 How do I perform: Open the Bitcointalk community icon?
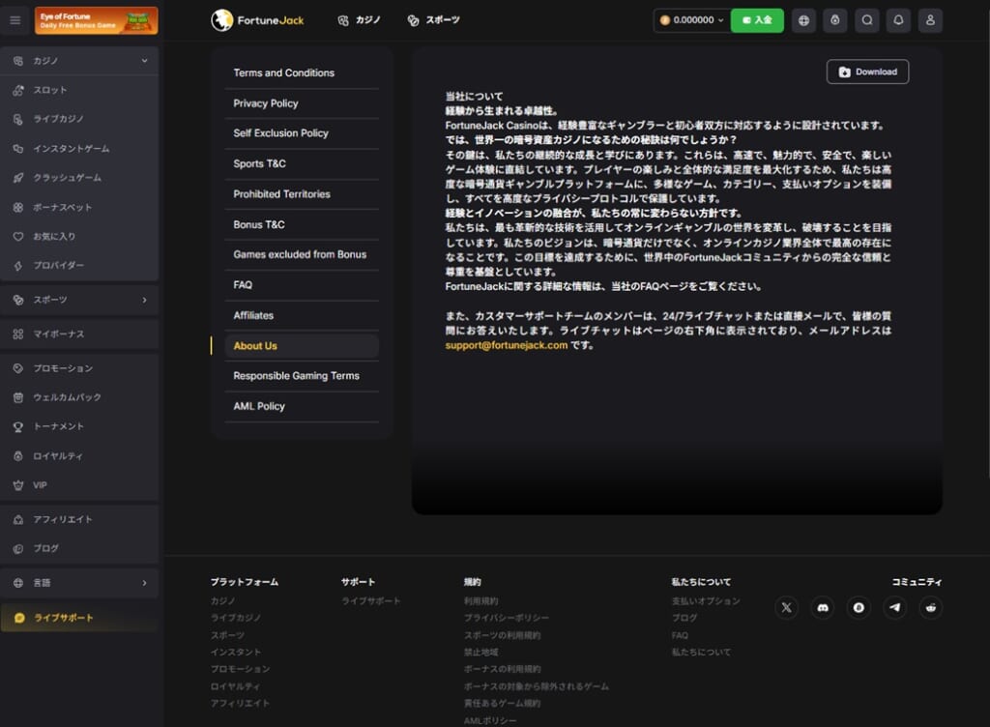tap(859, 608)
